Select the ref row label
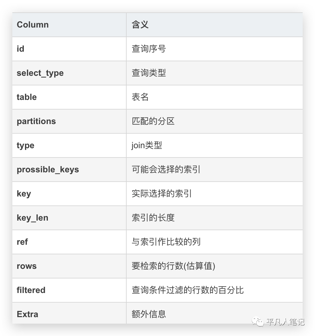The width and height of the screenshot is (315, 336). (22, 242)
